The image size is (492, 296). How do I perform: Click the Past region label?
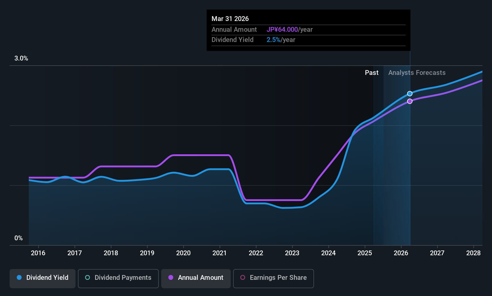[372, 73]
